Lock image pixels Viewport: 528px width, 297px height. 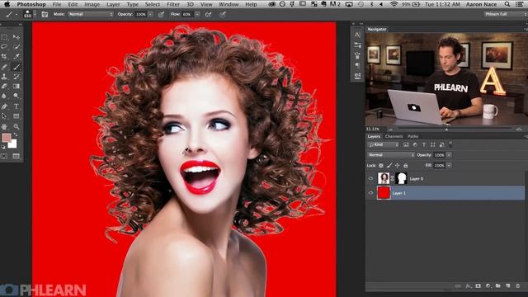(389, 165)
